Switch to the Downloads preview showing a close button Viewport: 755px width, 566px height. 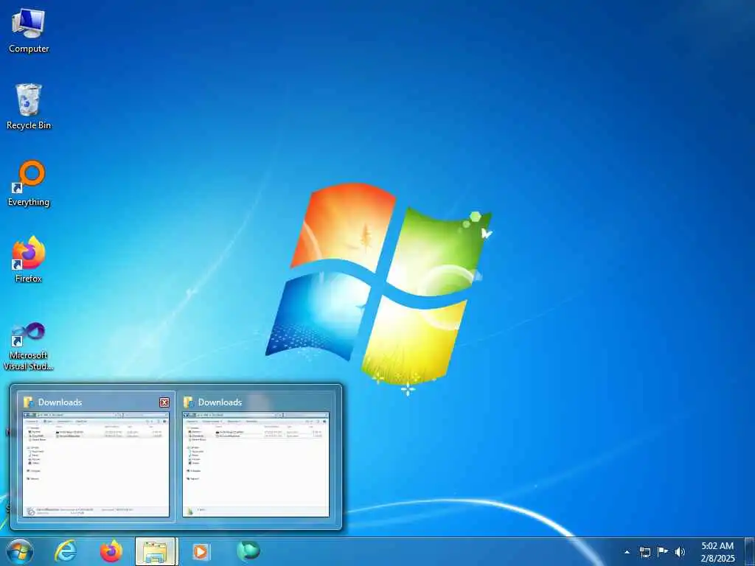(x=96, y=455)
